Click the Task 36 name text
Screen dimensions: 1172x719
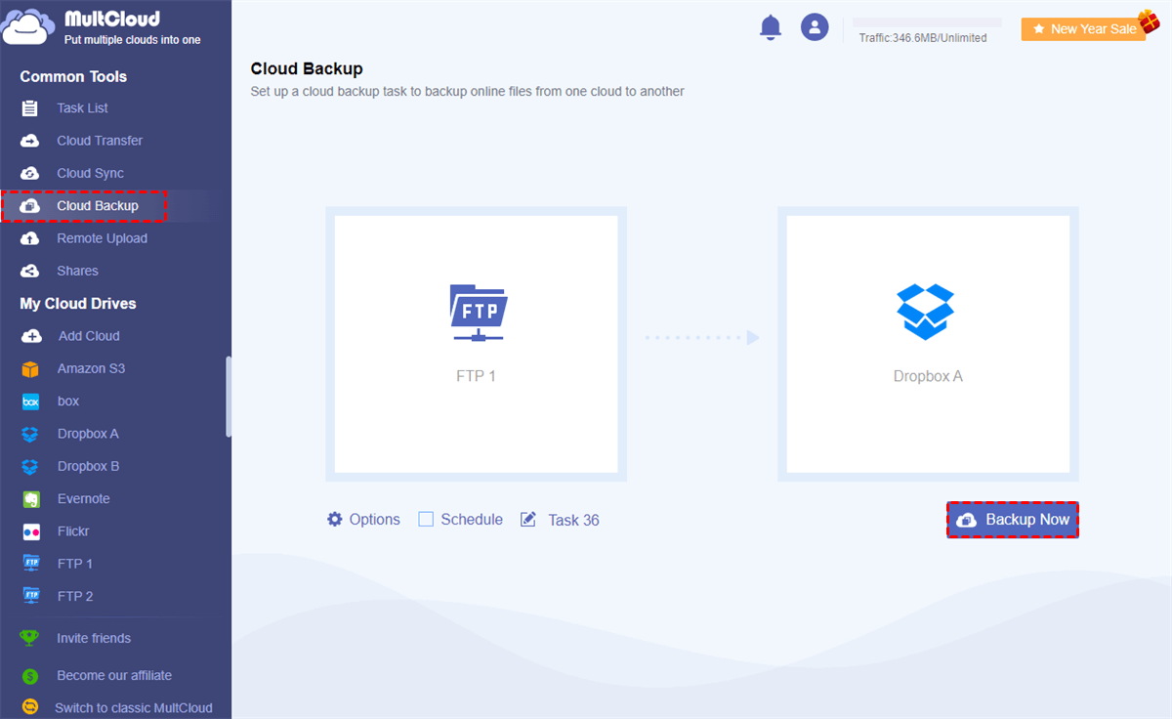573,521
